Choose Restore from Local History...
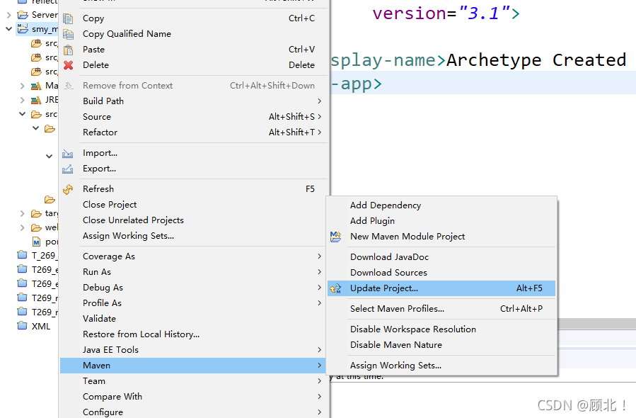This screenshot has height=418, width=636. [x=193, y=334]
